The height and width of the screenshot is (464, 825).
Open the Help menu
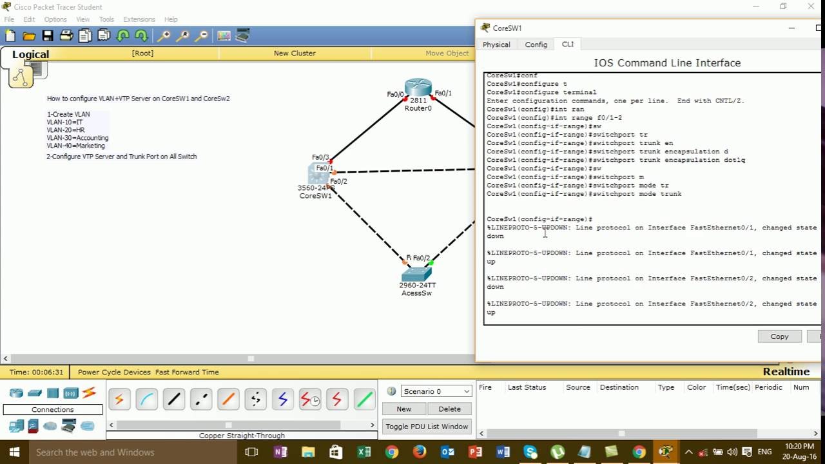tap(171, 19)
